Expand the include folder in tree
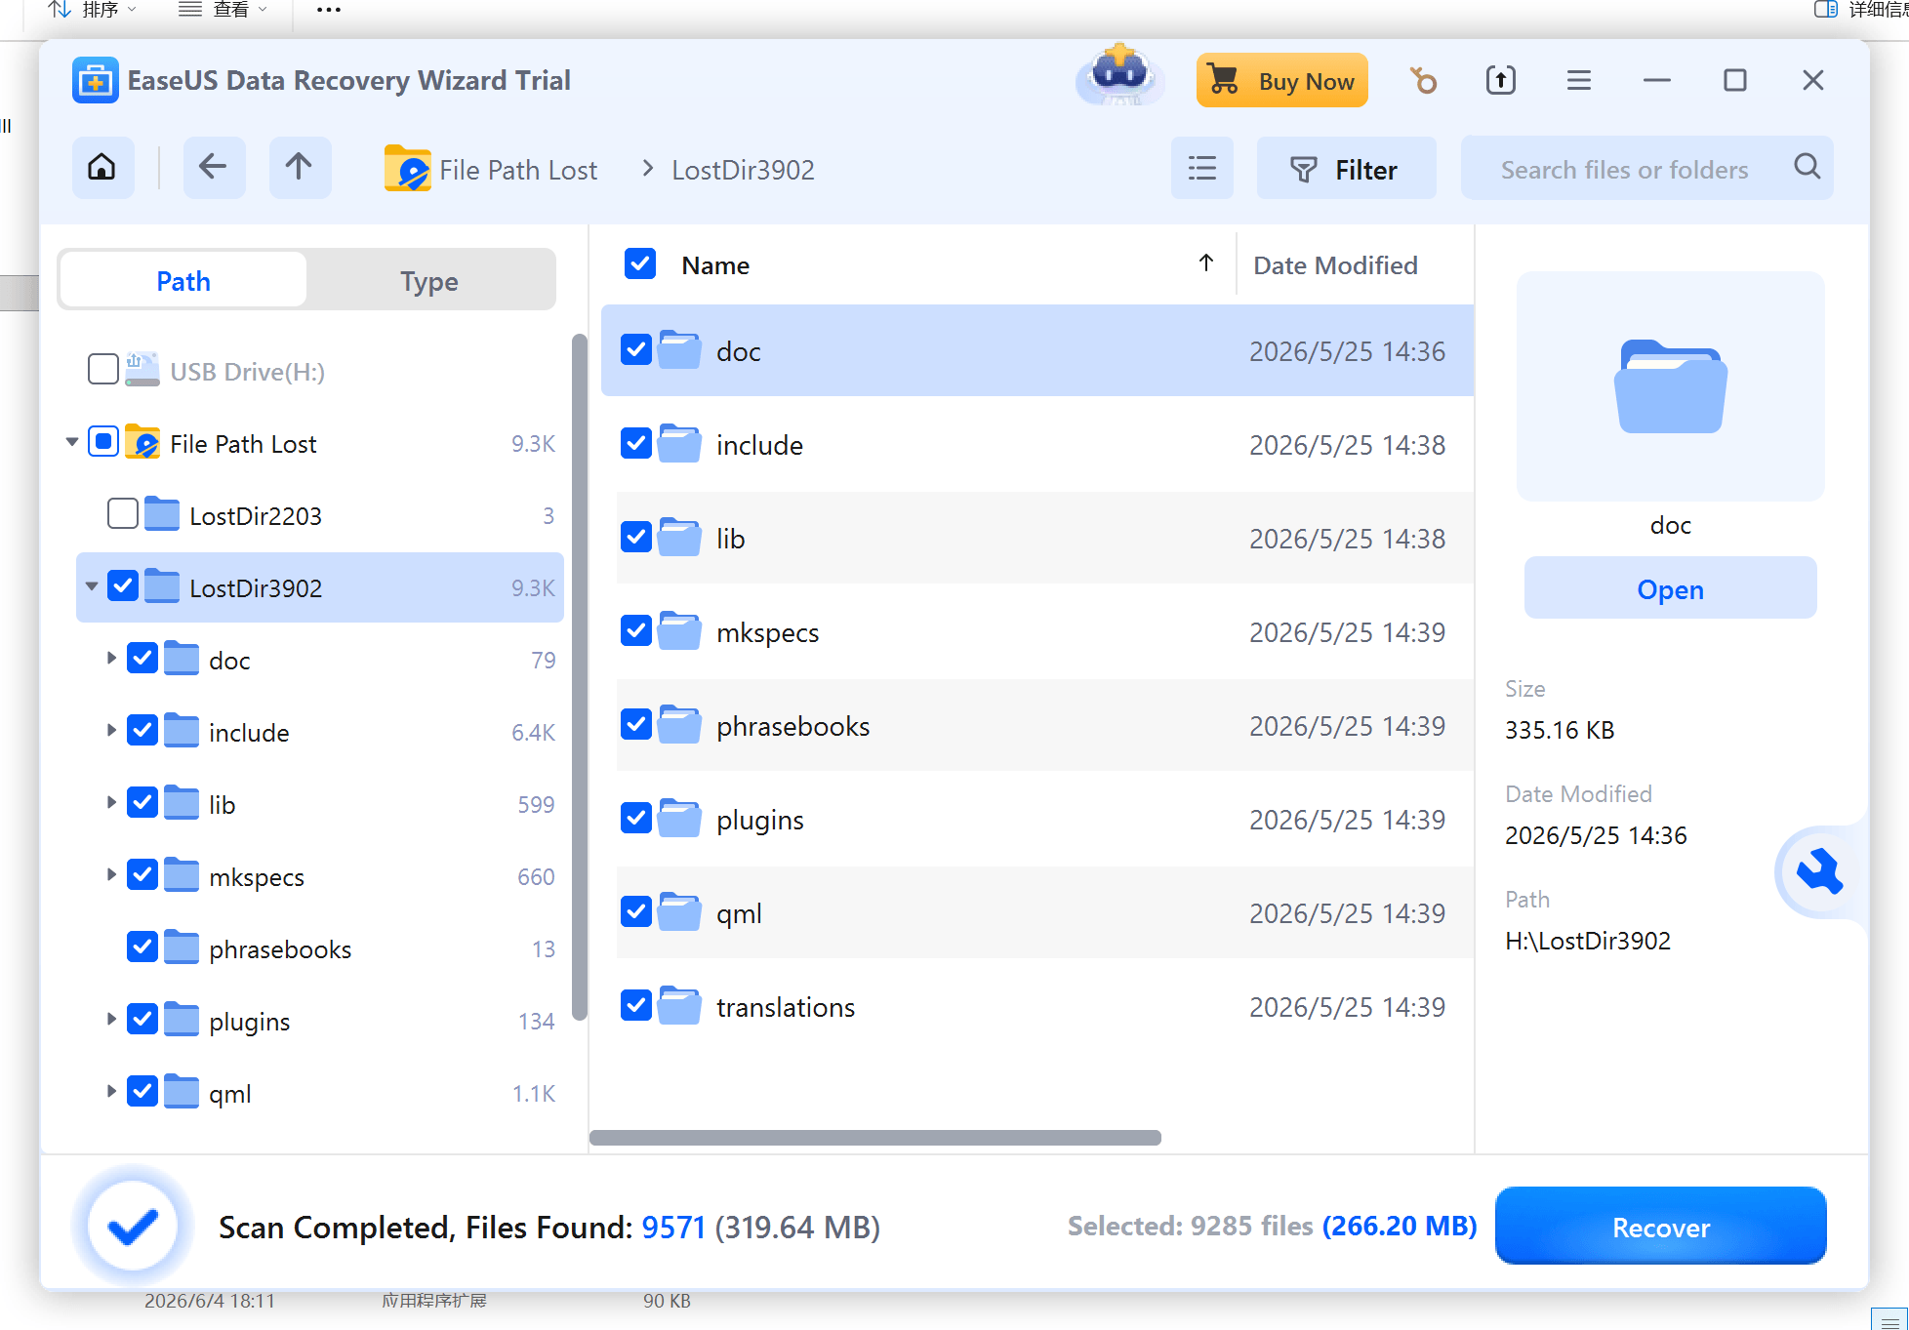This screenshot has width=1909, height=1330. point(111,731)
